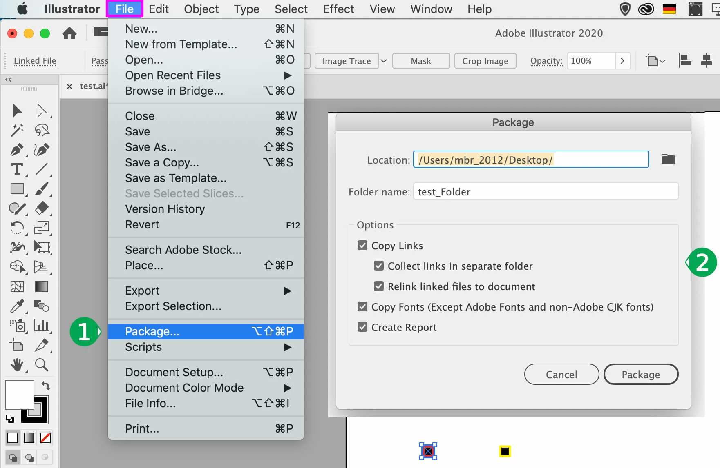Open the Opacity slider arrow
This screenshot has height=468, width=720.
click(622, 61)
